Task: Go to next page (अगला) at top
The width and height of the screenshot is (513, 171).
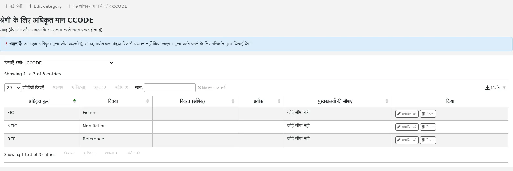Action: point(100,87)
